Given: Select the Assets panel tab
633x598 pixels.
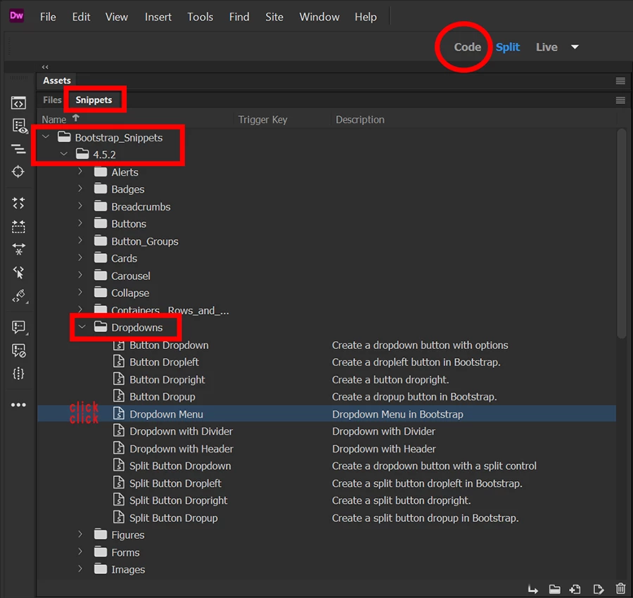Looking at the screenshot, I should pos(56,81).
